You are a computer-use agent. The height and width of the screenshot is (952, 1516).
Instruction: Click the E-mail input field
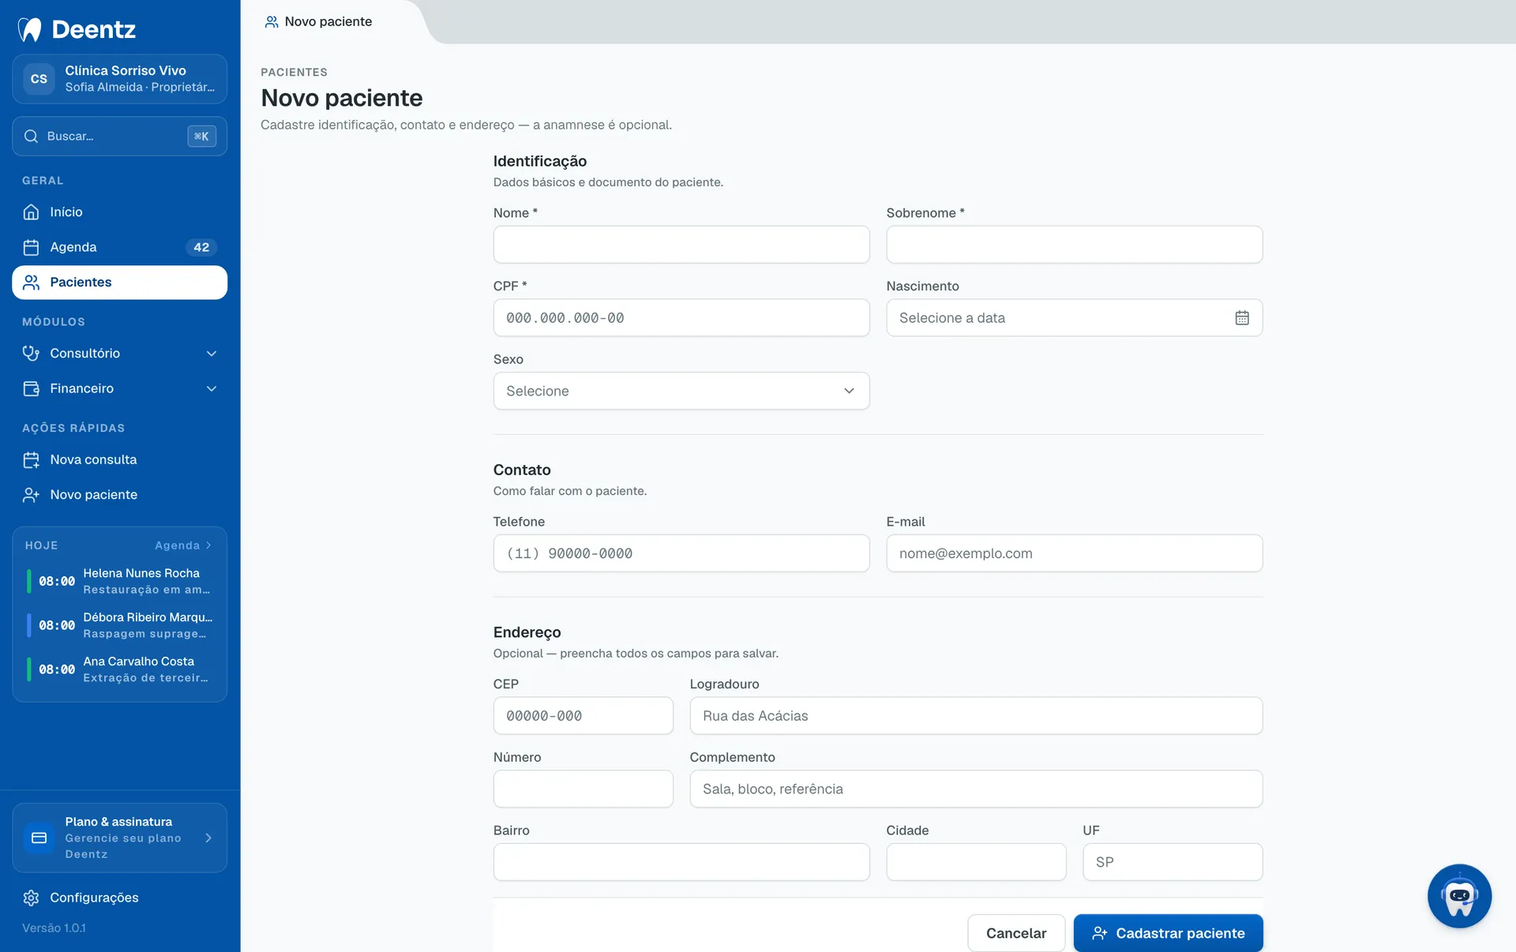(x=1074, y=553)
